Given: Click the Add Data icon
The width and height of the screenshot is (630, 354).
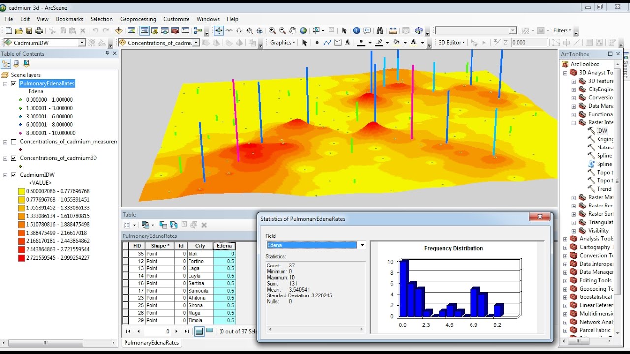Looking at the screenshot, I should [x=119, y=30].
